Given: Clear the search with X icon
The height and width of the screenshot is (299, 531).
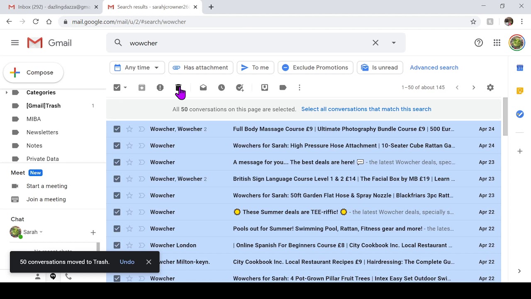Looking at the screenshot, I should click(x=375, y=43).
